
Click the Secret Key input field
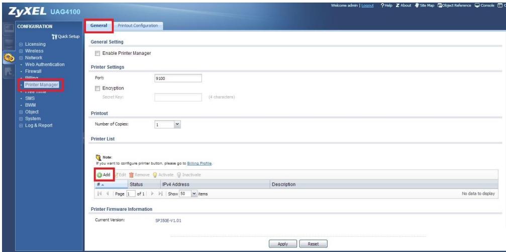pos(178,97)
